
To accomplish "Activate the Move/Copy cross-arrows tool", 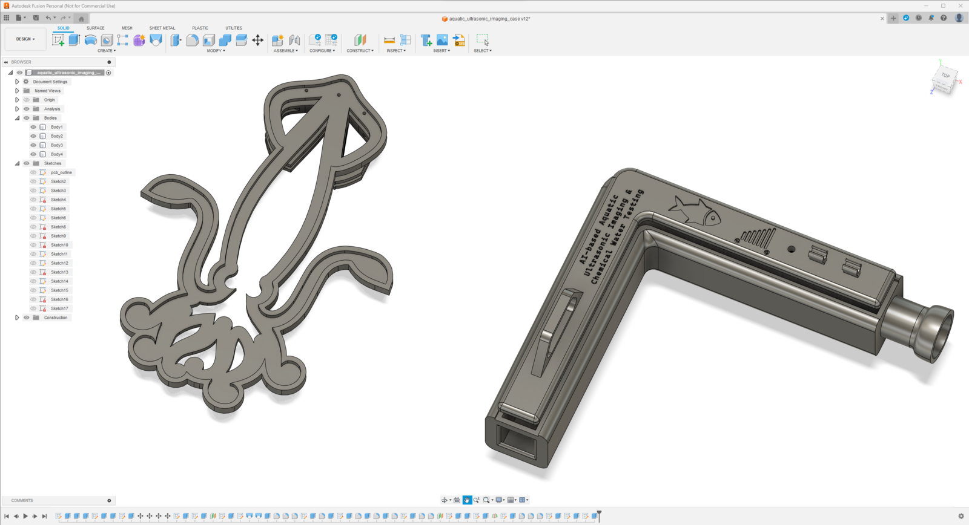I will pyautogui.click(x=257, y=40).
